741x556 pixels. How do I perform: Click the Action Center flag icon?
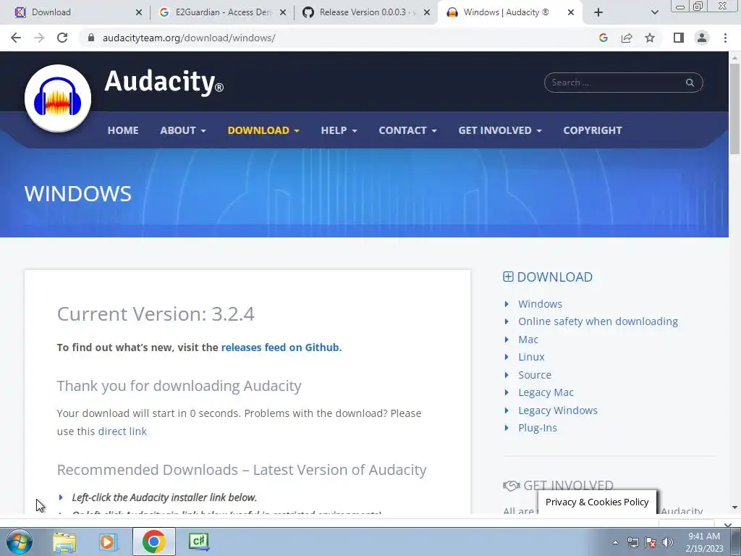tap(651, 542)
